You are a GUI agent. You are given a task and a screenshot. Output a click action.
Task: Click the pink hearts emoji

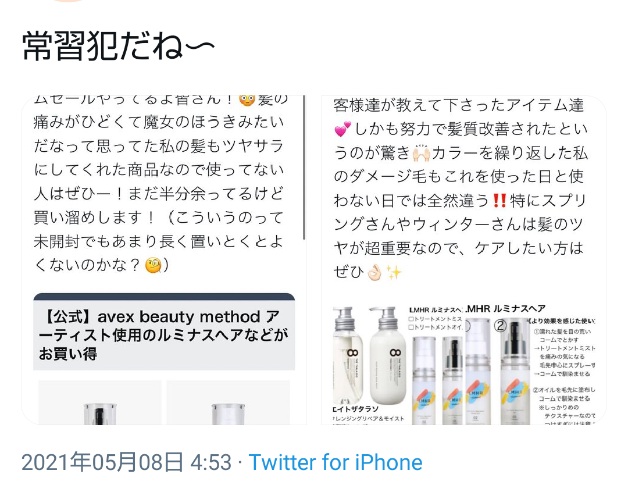coord(343,129)
